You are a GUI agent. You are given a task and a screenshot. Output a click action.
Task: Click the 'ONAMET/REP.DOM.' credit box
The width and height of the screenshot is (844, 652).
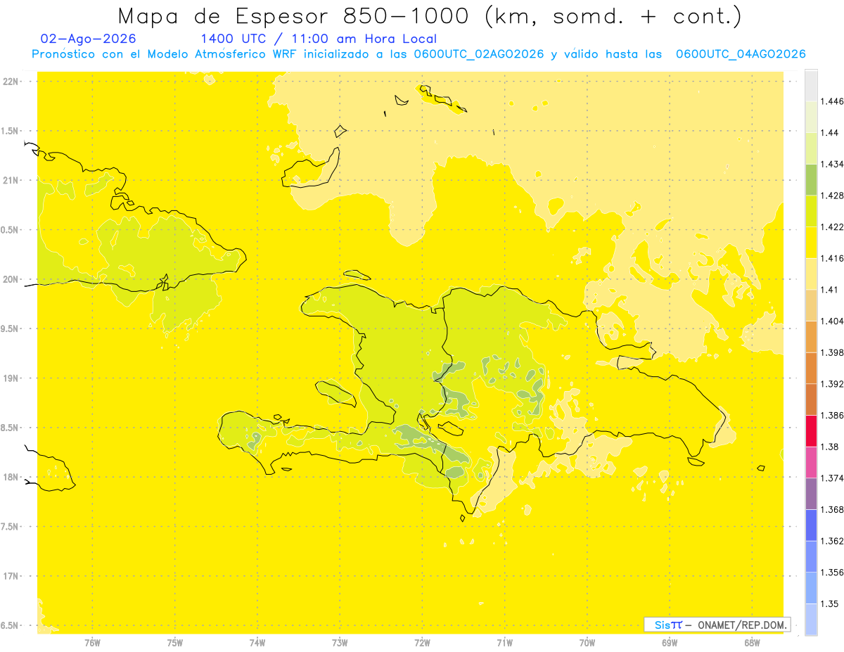(x=717, y=625)
